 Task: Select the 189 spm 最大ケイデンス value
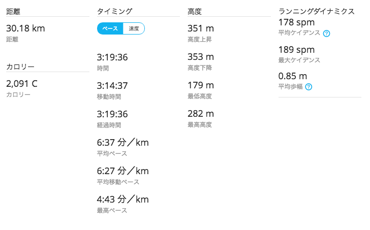(297, 50)
